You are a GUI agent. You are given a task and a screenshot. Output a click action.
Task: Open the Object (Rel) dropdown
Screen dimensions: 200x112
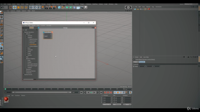point(107,105)
